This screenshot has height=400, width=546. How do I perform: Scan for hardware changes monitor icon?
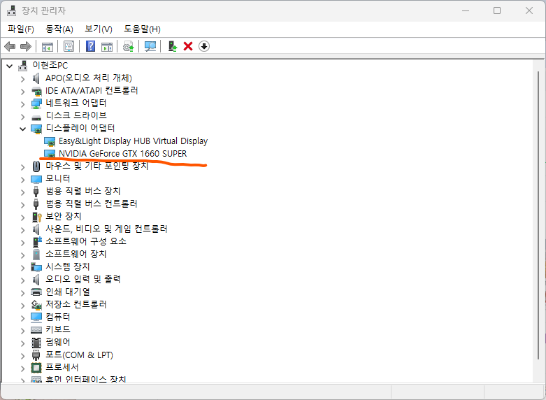150,46
